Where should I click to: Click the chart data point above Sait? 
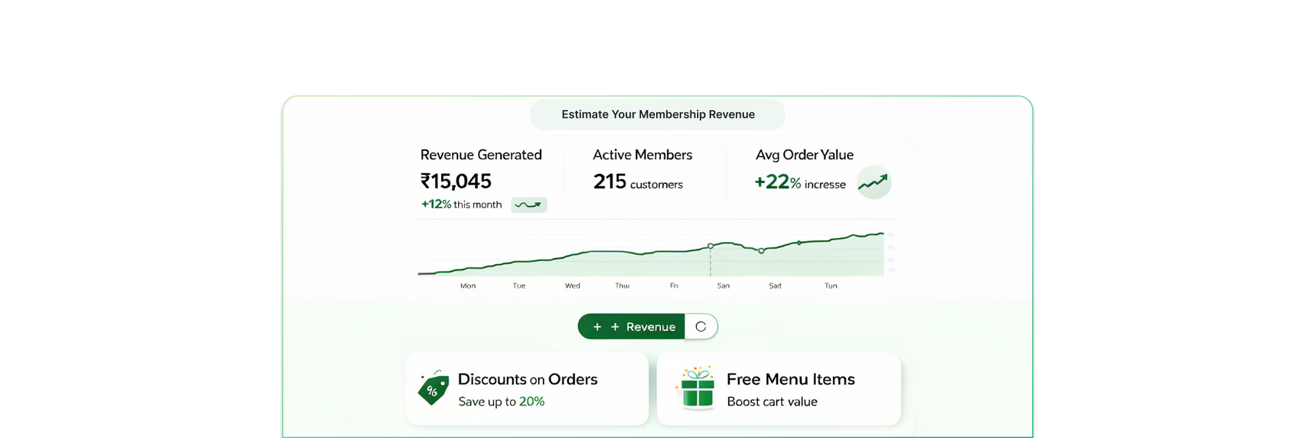(761, 251)
